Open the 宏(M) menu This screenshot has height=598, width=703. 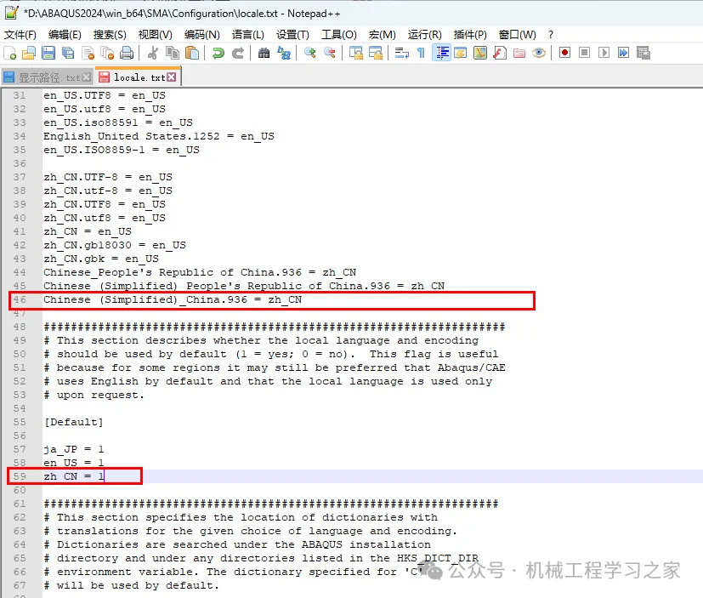(x=382, y=35)
